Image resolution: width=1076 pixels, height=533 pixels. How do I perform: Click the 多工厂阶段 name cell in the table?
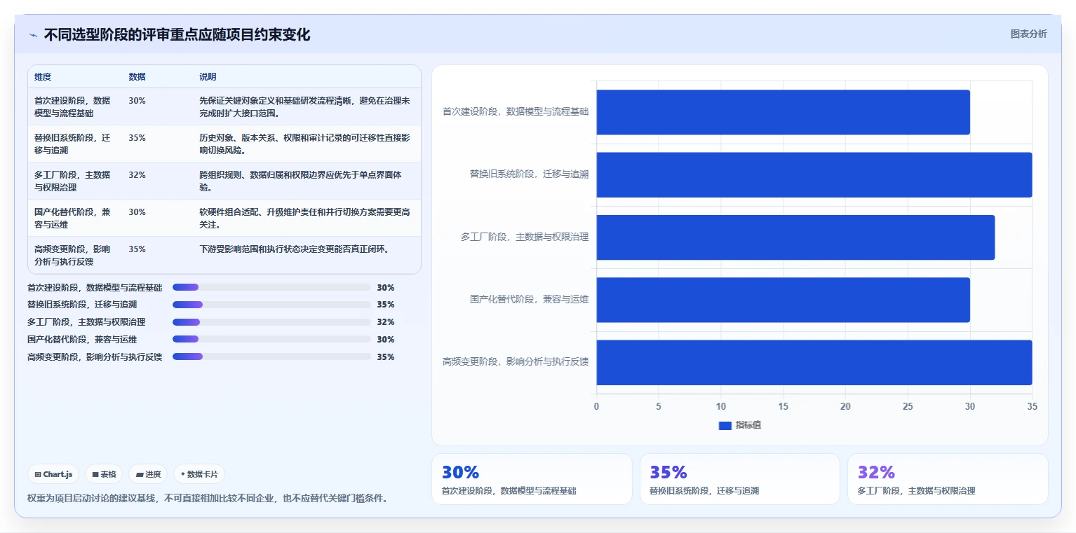74,181
